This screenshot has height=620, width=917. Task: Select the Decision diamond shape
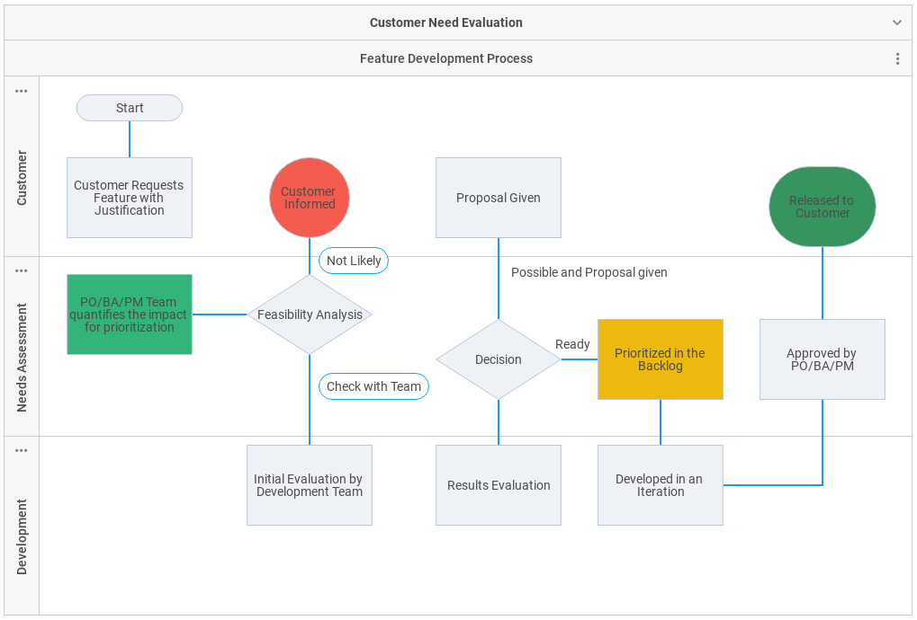pos(499,359)
